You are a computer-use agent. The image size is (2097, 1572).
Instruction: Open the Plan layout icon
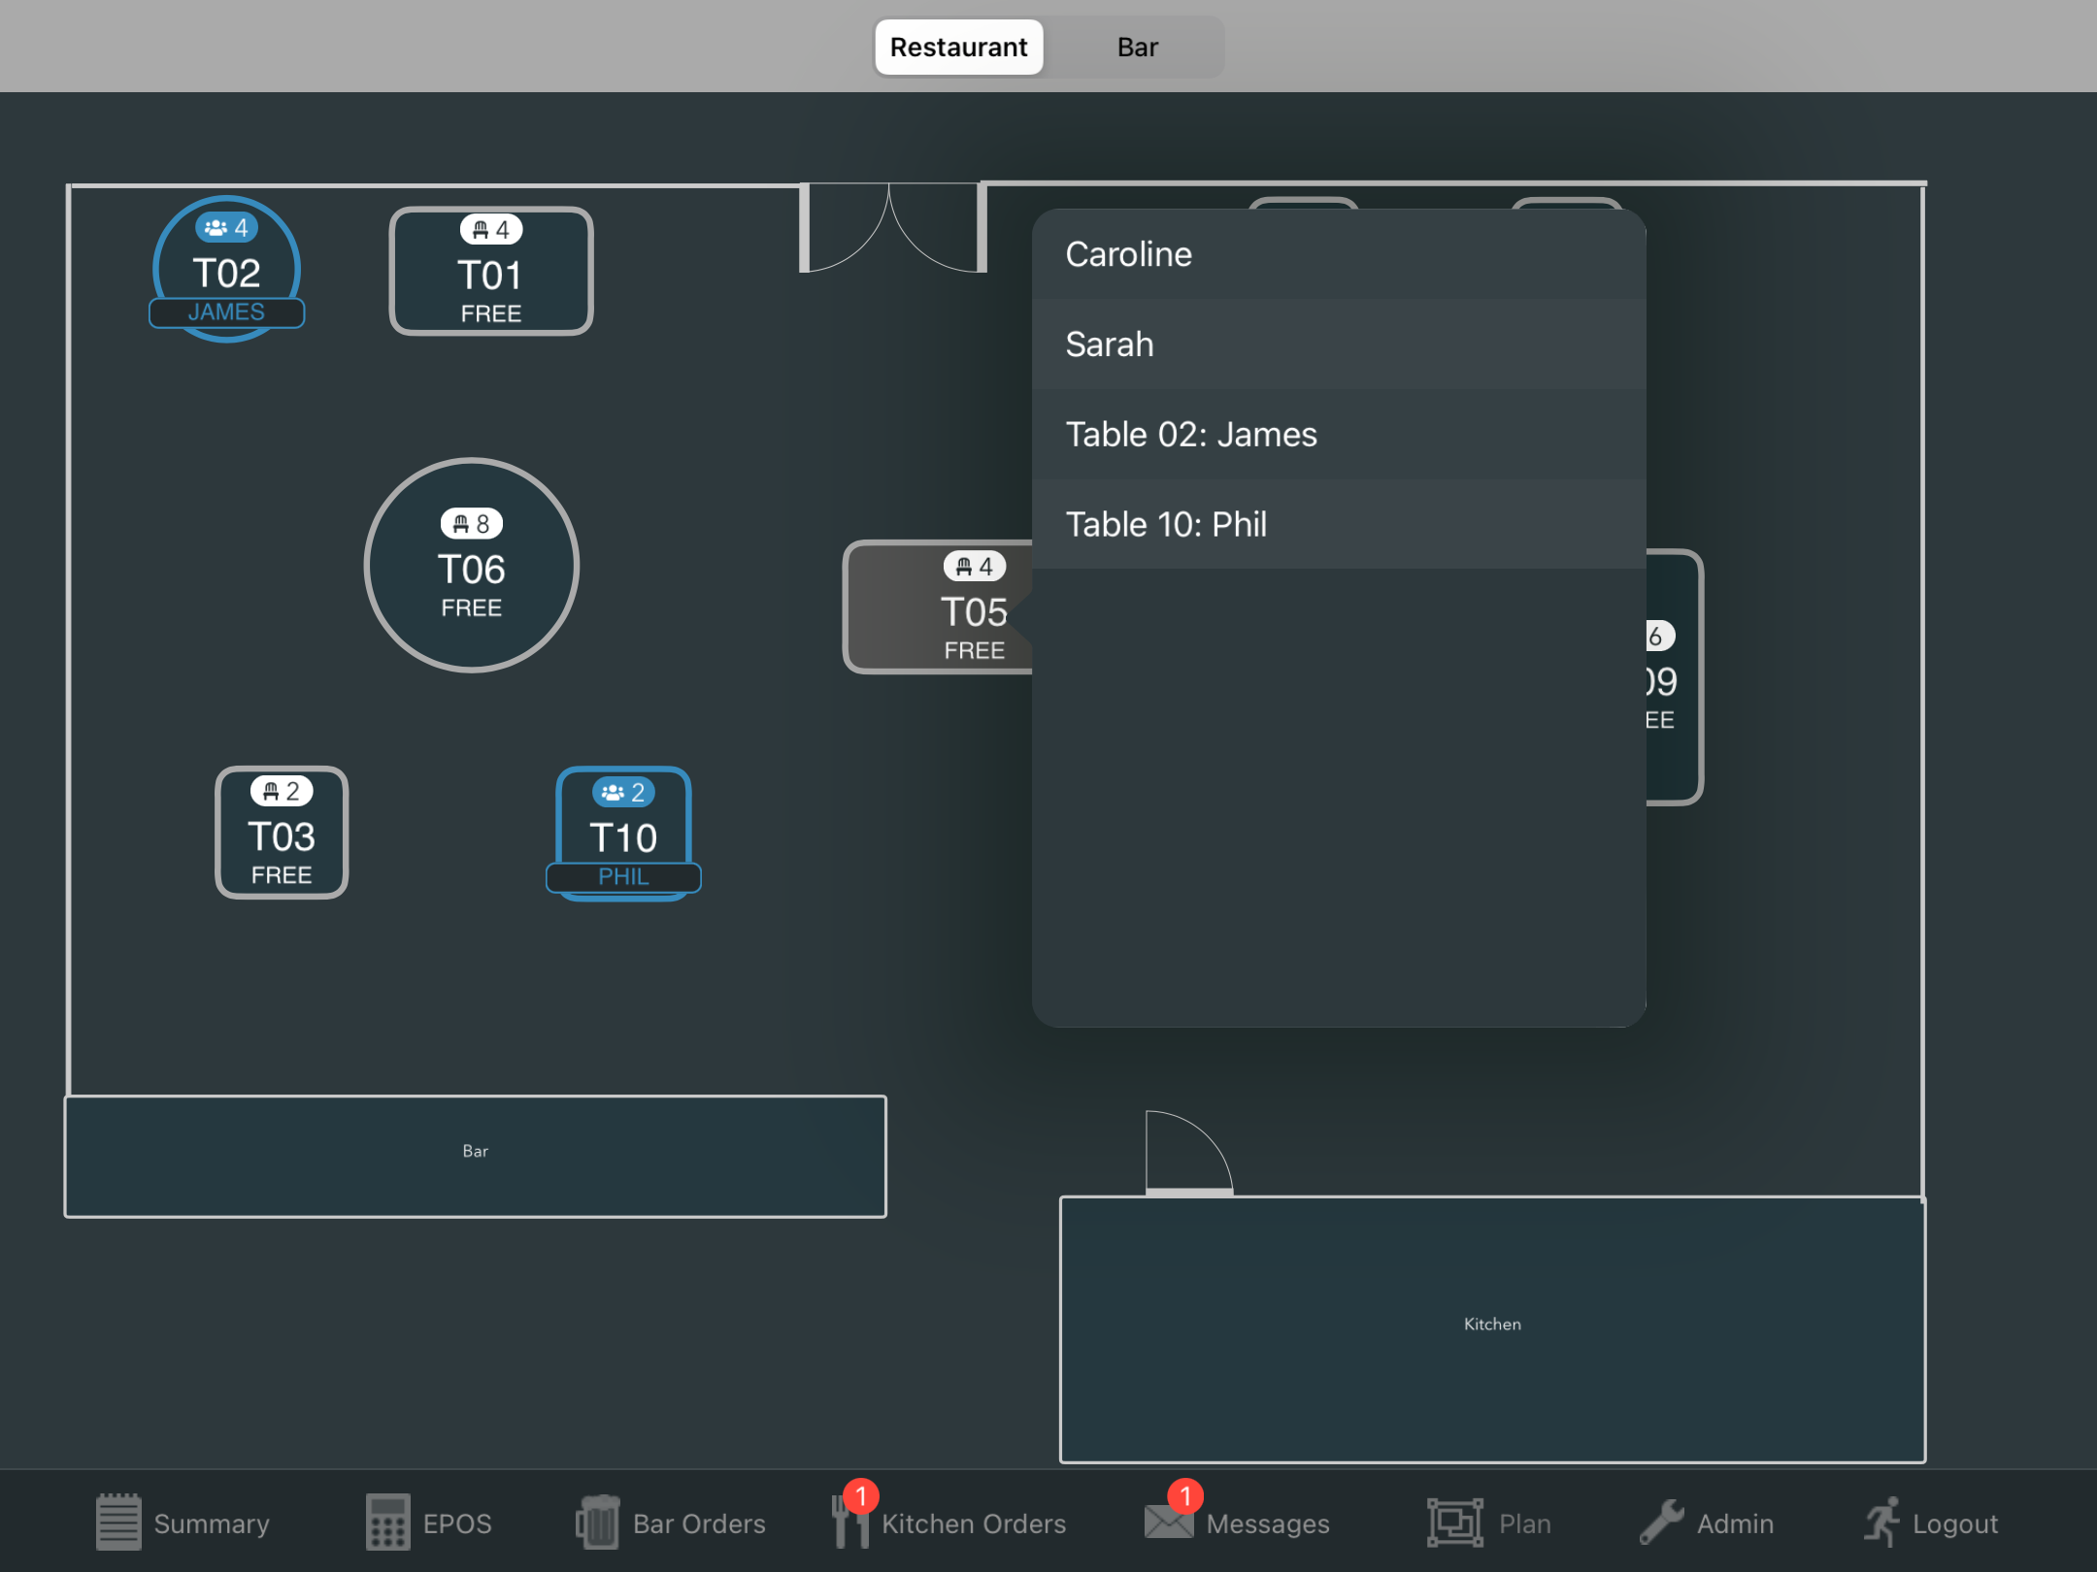[x=1454, y=1522]
